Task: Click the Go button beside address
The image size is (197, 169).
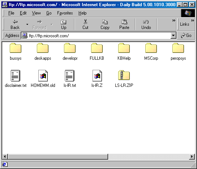Action: click(186, 35)
